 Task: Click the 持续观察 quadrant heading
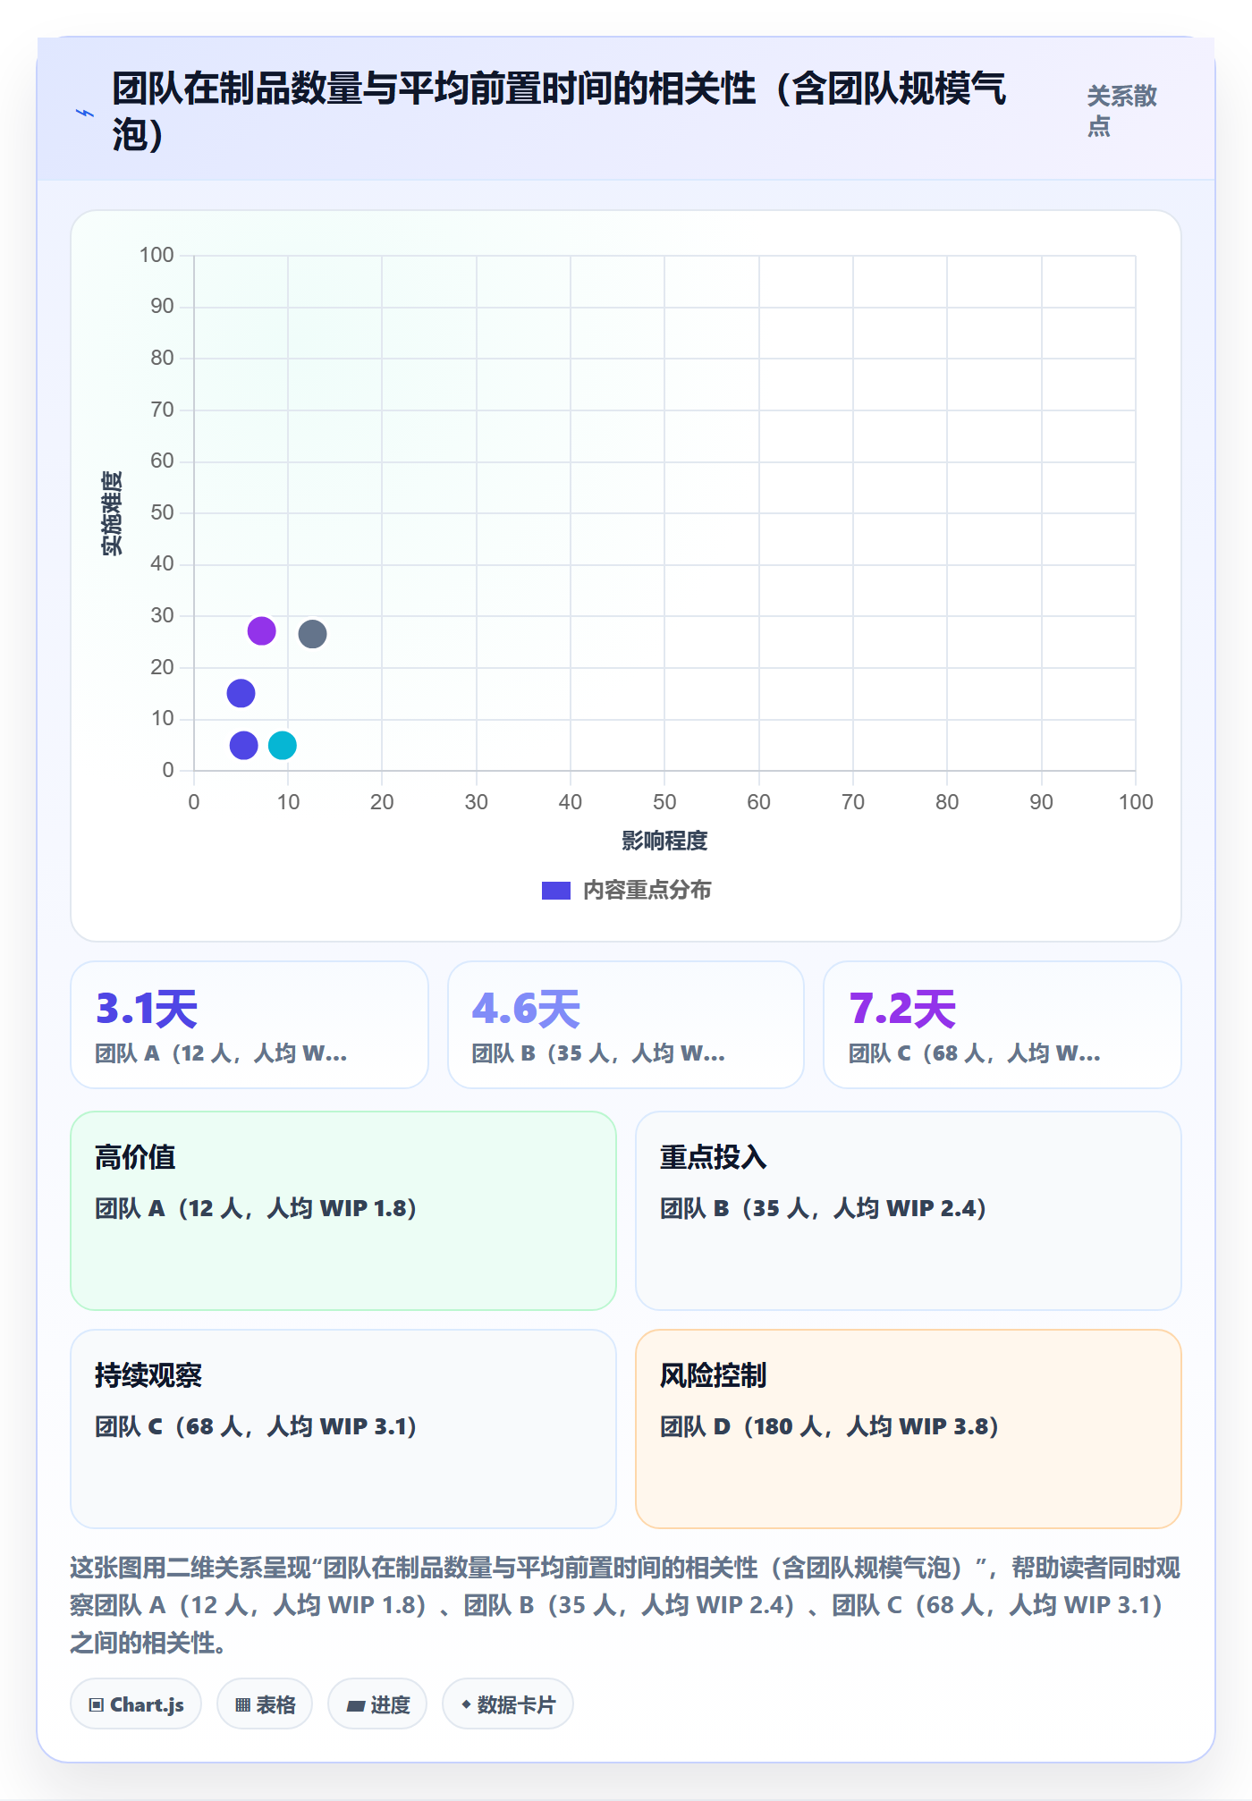pos(148,1375)
